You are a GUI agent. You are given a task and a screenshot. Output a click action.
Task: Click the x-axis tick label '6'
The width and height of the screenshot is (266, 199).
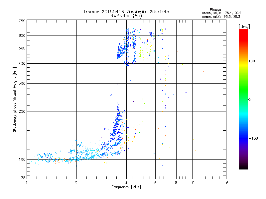155,183
